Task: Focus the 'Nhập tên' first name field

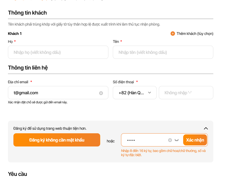Action: tap(163, 52)
